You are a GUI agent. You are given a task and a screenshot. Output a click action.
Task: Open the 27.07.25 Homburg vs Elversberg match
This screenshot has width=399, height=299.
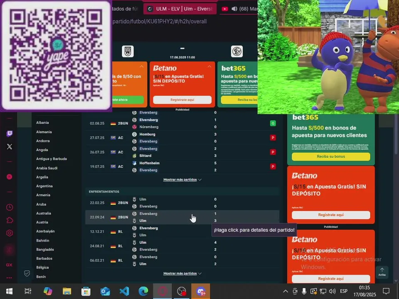[x=182, y=137]
